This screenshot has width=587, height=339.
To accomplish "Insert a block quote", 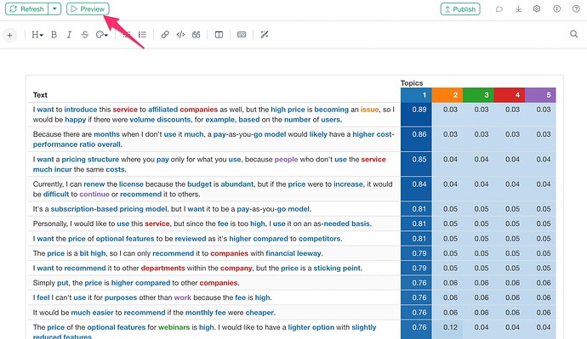I will point(197,35).
